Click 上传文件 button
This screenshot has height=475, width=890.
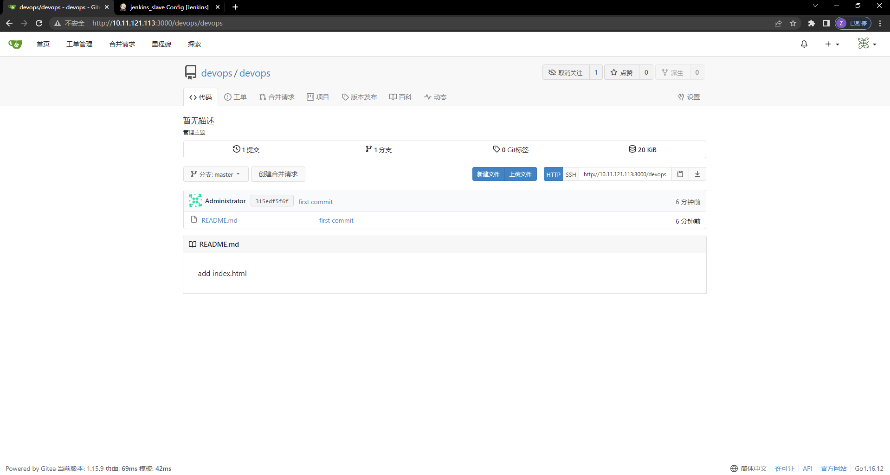(520, 174)
